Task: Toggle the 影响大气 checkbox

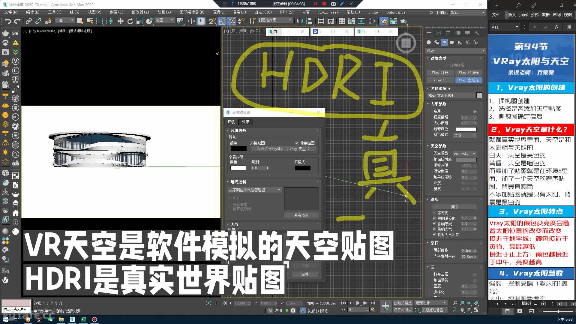Action: 434,229
